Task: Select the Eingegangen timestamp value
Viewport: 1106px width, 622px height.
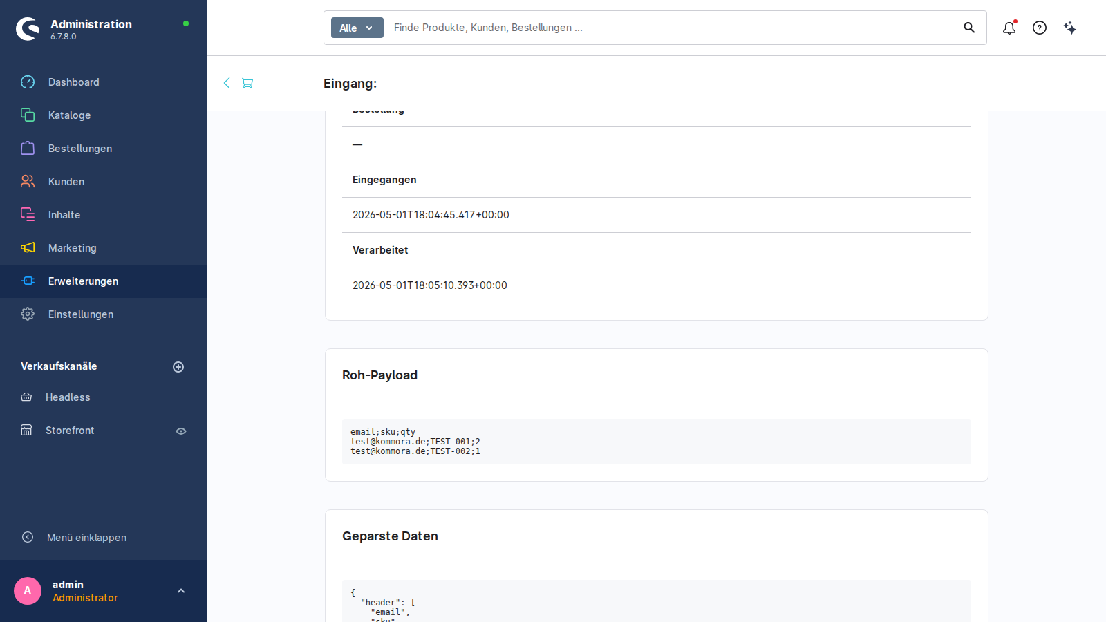Action: [431, 215]
